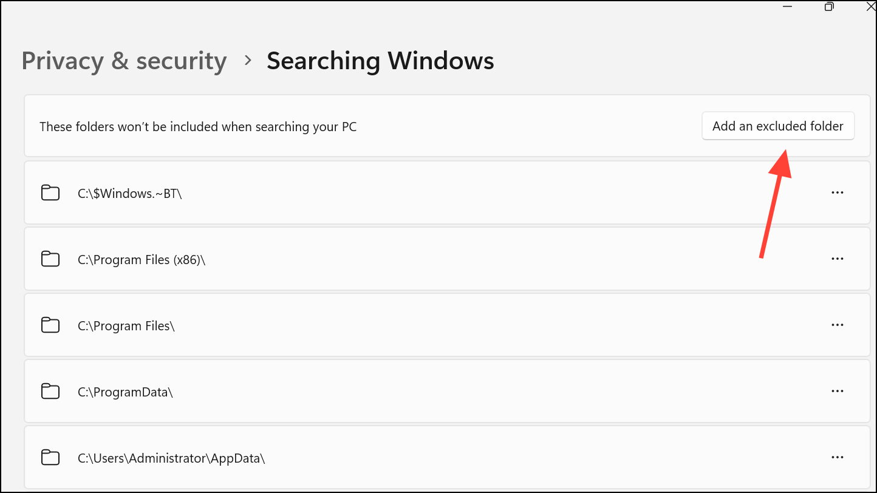Select the C:\ProgramData\ path text
This screenshot has width=877, height=493.
125,392
